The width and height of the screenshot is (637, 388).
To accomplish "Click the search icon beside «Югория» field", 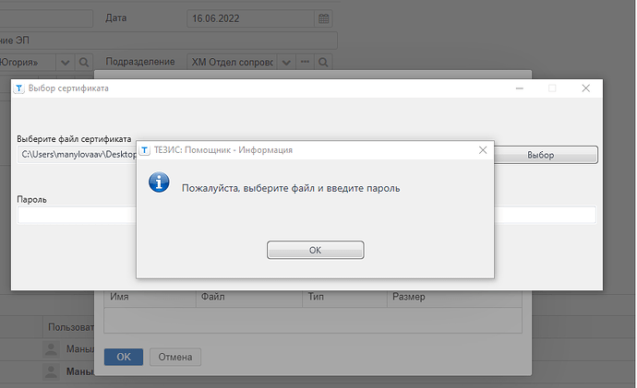I will click(x=83, y=62).
